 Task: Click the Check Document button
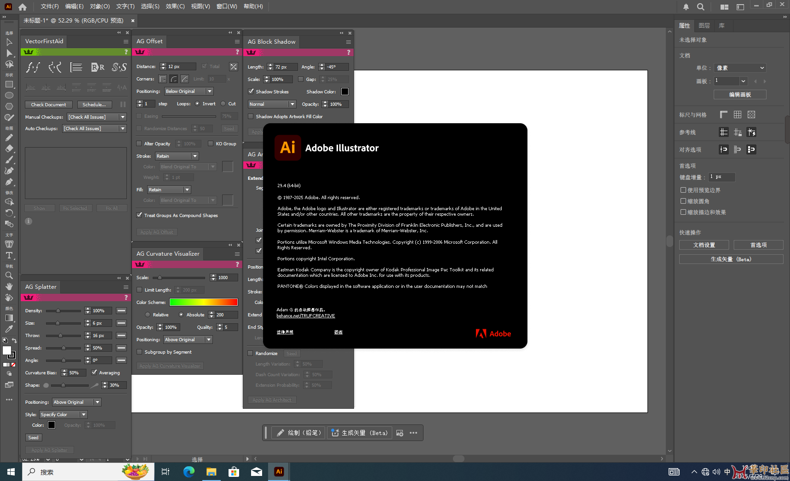click(x=49, y=105)
